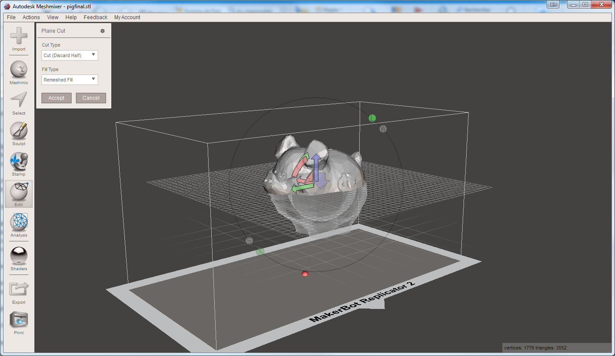Click the 'vertices: 1776 triangles: 3552' status text
Screen dimensions: 615x356
click(535, 348)
